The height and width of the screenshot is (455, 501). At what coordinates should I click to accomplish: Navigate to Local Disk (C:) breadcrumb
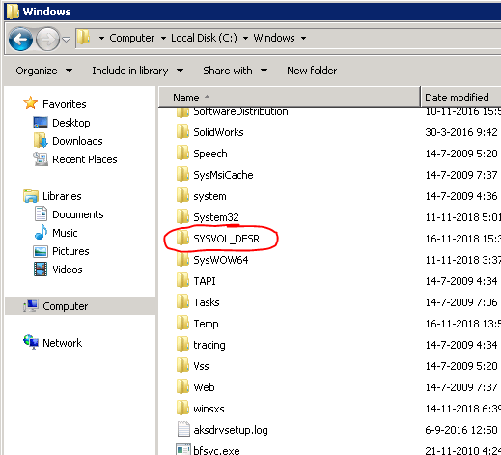pyautogui.click(x=204, y=38)
